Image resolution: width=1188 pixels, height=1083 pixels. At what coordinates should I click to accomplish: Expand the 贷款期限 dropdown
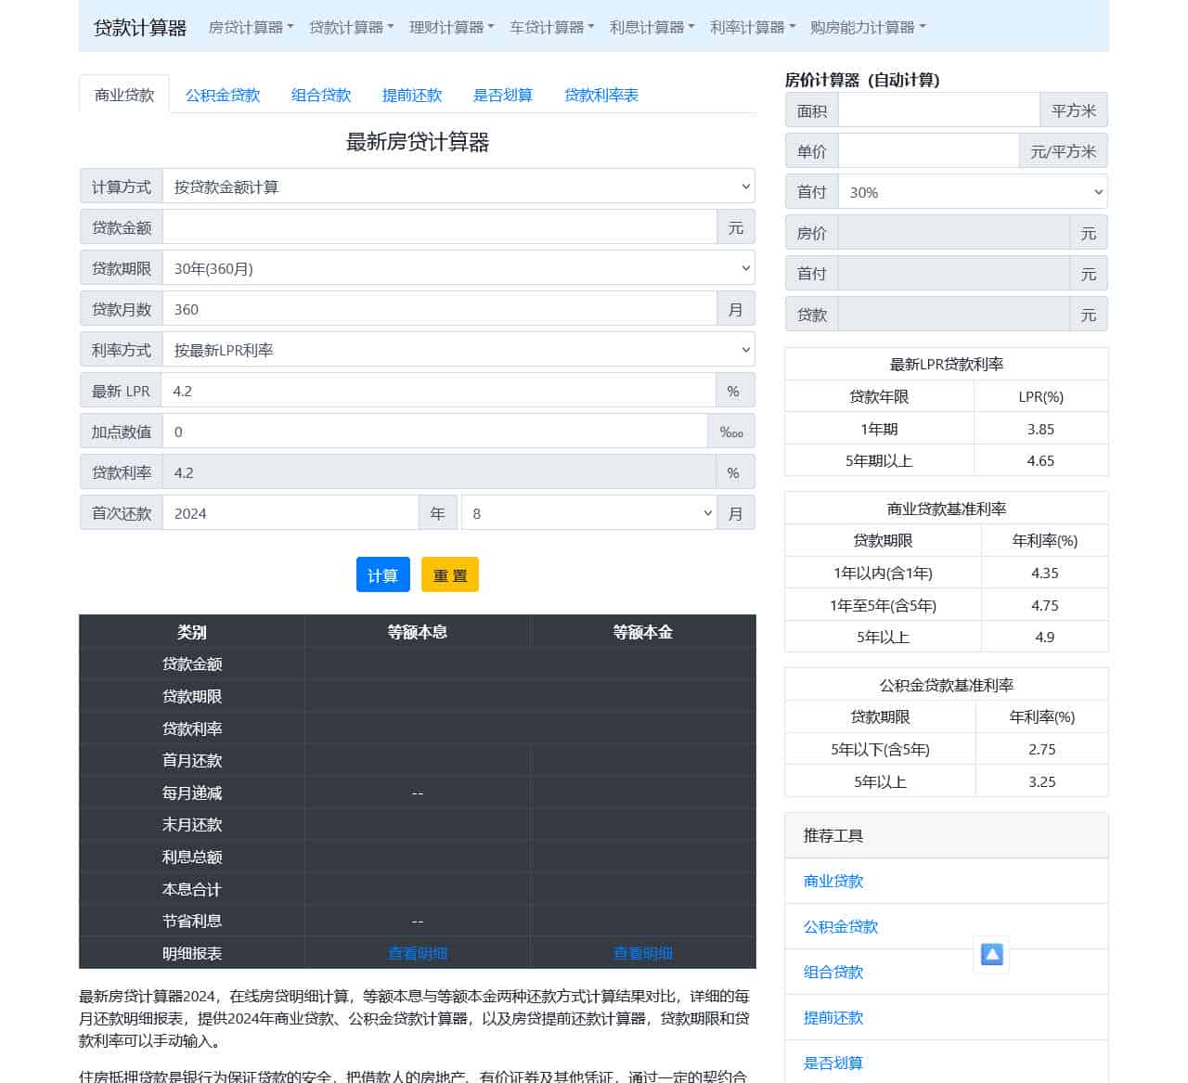[x=458, y=268]
